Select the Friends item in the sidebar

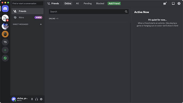click(x=27, y=11)
